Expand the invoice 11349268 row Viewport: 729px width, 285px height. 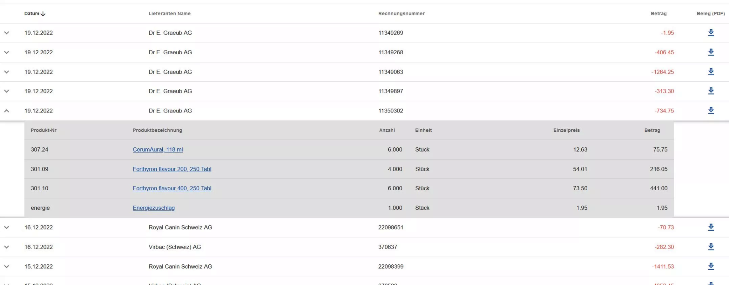(6, 52)
